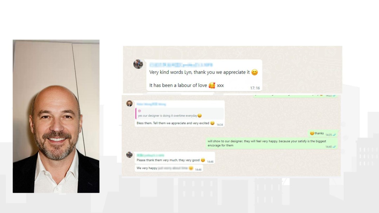Screen dimensions: 379x213
Task: Click the read-receipt ticks beside 14:40
Action: coord(334,147)
